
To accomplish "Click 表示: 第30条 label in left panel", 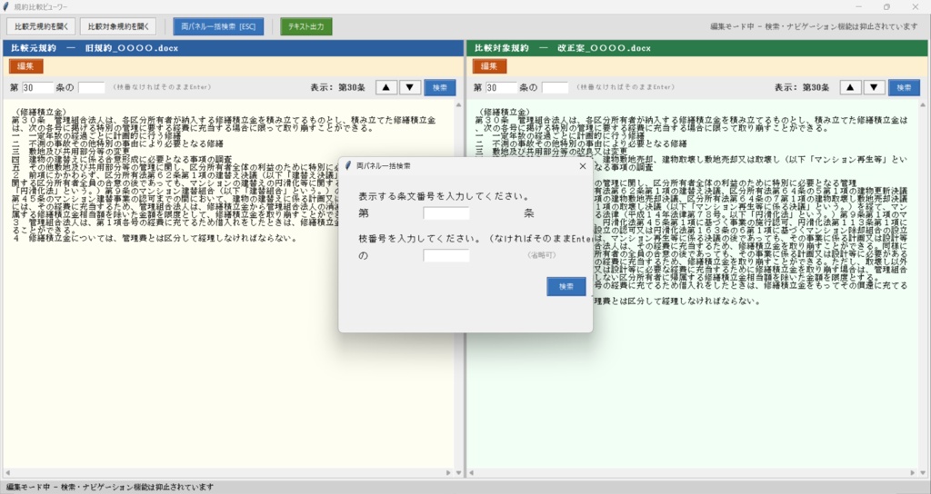I will click(338, 88).
